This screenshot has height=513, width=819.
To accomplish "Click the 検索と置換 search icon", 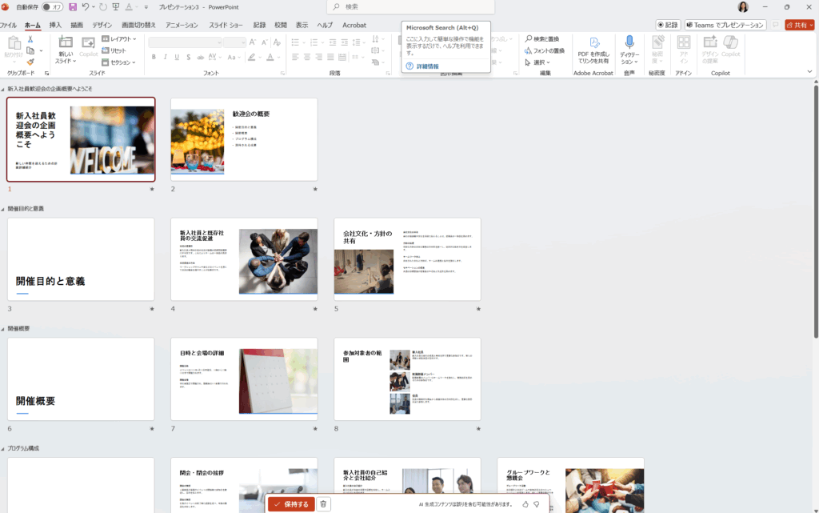I will click(529, 39).
